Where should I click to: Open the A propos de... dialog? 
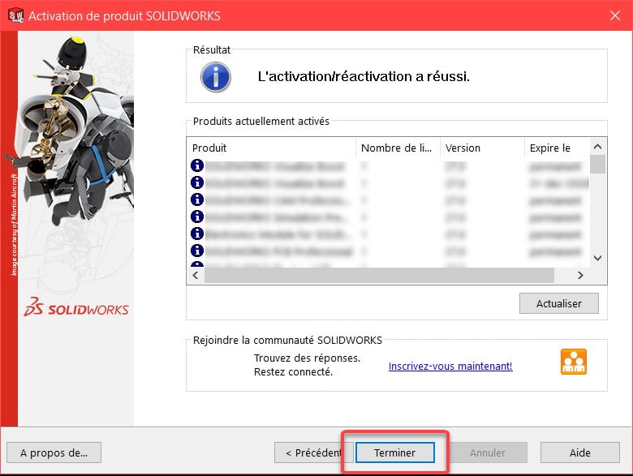[54, 452]
